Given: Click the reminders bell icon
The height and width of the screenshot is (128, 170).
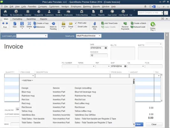Looking at the screenshot, I should [145, 7].
